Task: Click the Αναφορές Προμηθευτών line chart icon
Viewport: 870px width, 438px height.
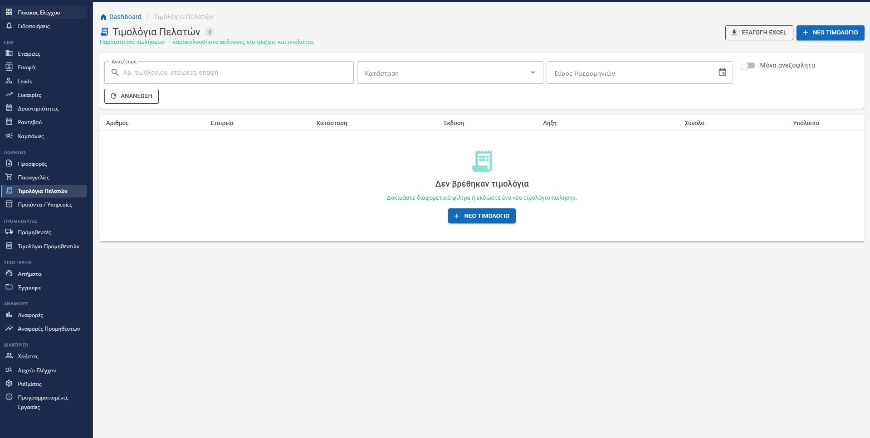Action: (x=9, y=328)
